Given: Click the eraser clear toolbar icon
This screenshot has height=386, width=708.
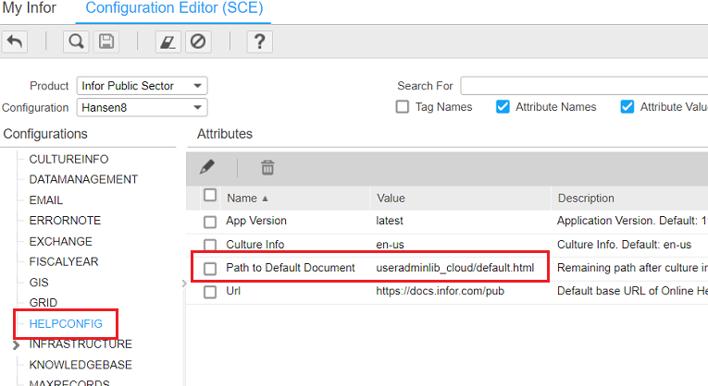Looking at the screenshot, I should point(168,42).
